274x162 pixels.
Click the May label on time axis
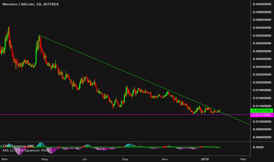[x=45, y=159]
